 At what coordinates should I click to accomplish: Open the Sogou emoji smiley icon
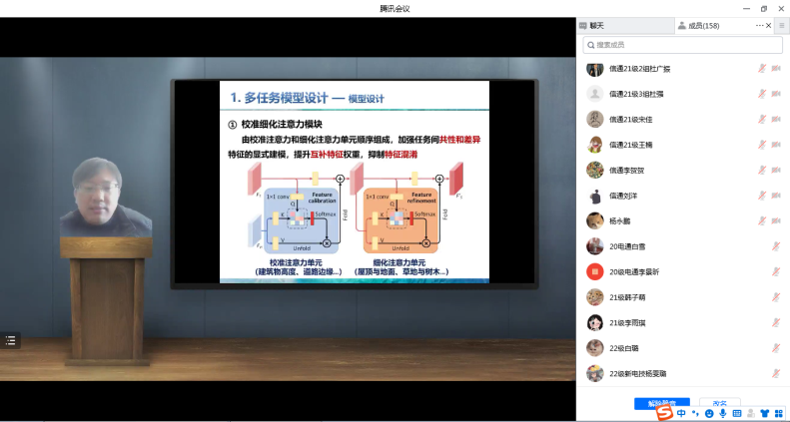point(709,413)
